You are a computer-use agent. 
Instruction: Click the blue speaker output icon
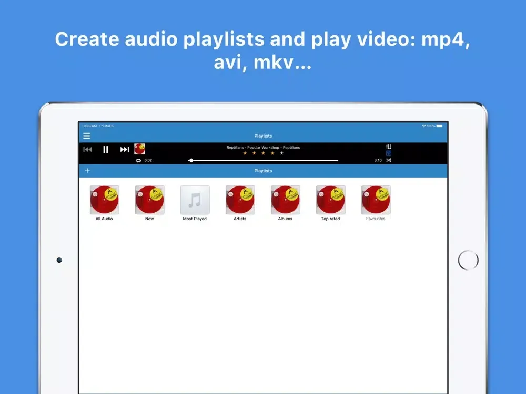tap(389, 153)
